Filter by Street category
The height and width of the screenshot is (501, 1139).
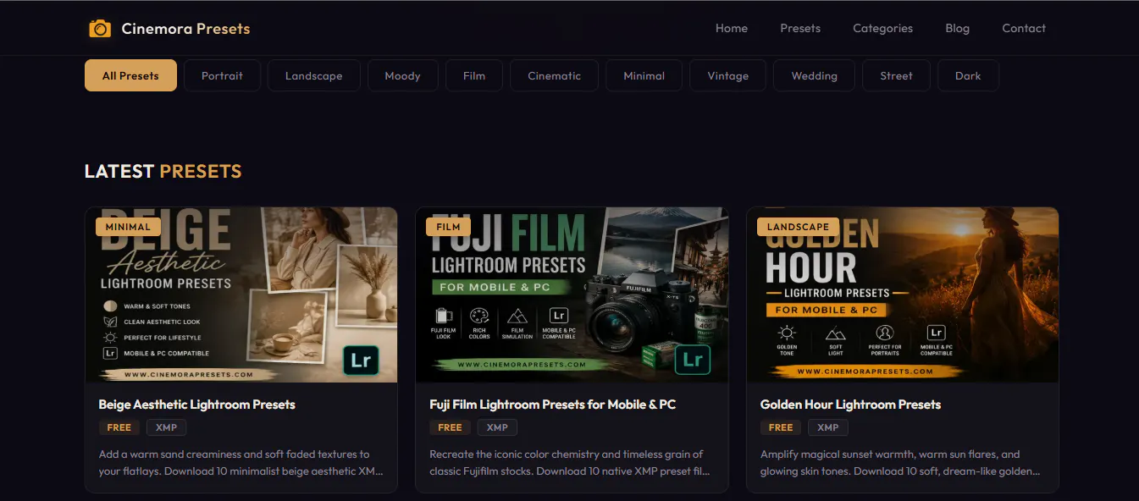coord(896,75)
